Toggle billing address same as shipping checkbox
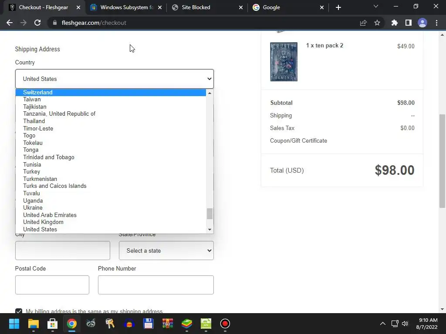 click(19, 311)
